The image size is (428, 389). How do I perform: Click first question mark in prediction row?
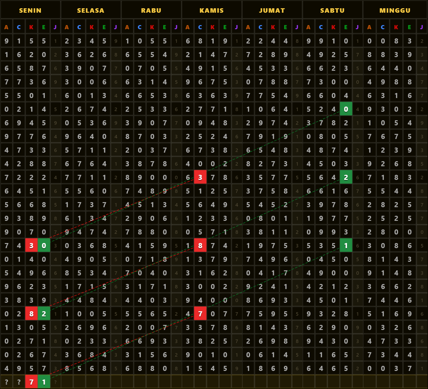coord(6,382)
